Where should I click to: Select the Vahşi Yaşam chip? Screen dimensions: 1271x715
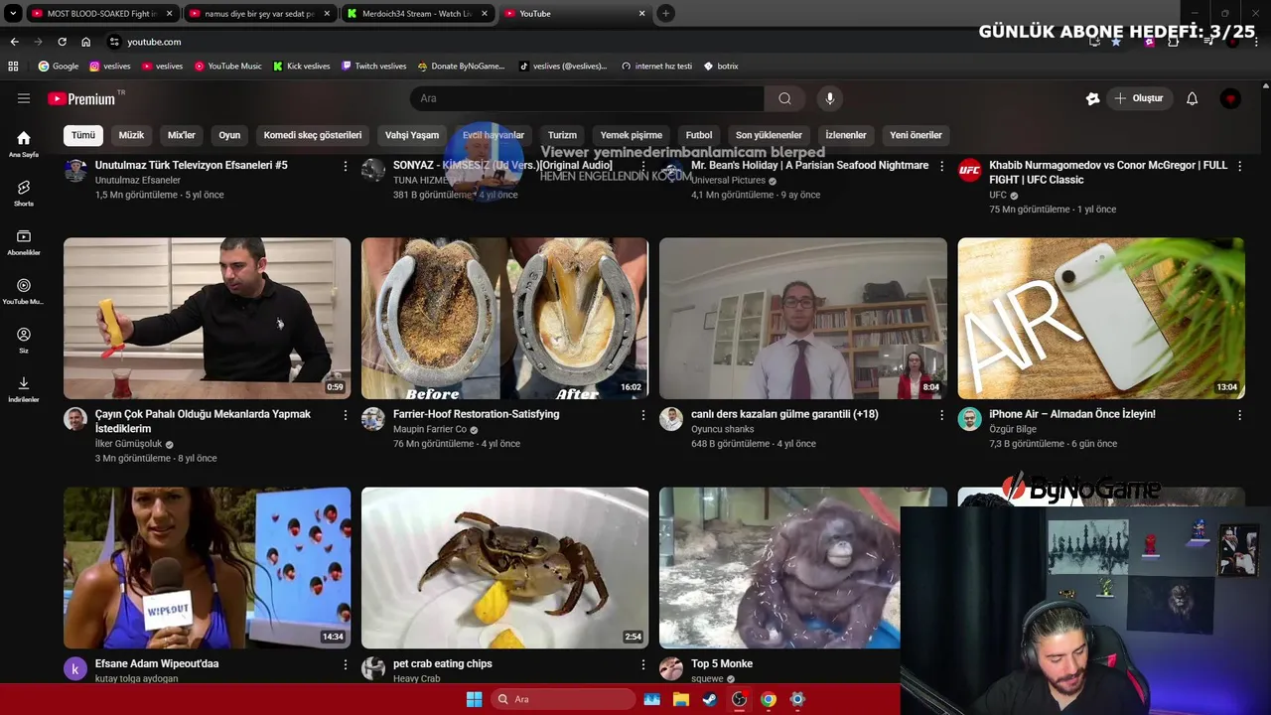412,135
